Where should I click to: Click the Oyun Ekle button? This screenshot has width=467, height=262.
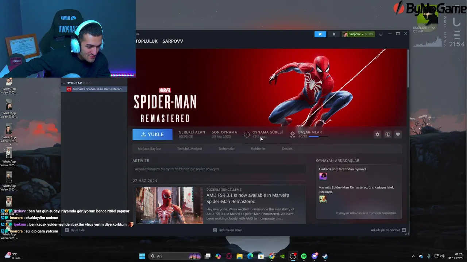click(x=75, y=230)
